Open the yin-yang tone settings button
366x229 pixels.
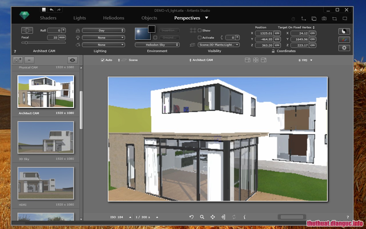pyautogui.click(x=344, y=31)
